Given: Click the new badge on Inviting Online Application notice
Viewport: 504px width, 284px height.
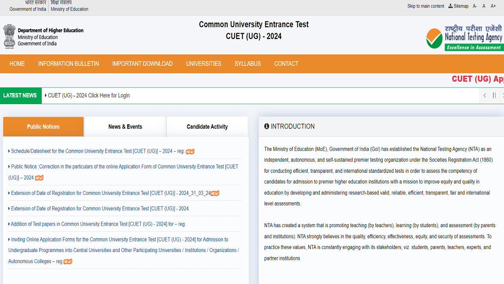Looking at the screenshot, I should (68, 262).
